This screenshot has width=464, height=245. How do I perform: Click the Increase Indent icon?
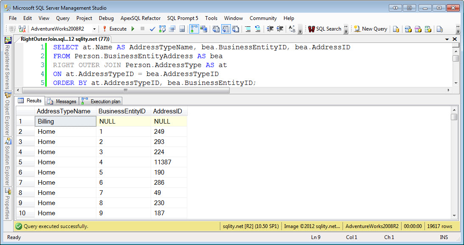coord(280,29)
